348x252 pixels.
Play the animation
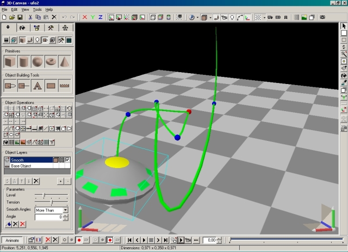[x=144, y=240]
